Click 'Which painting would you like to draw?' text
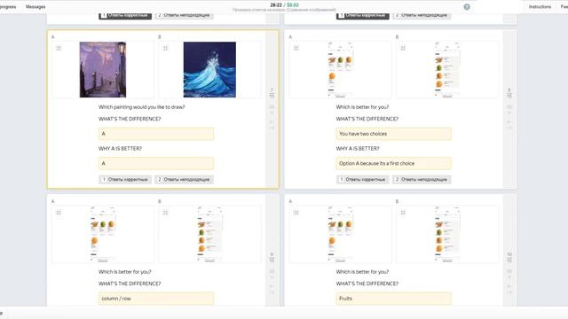The width and height of the screenshot is (568, 319). pyautogui.click(x=142, y=107)
